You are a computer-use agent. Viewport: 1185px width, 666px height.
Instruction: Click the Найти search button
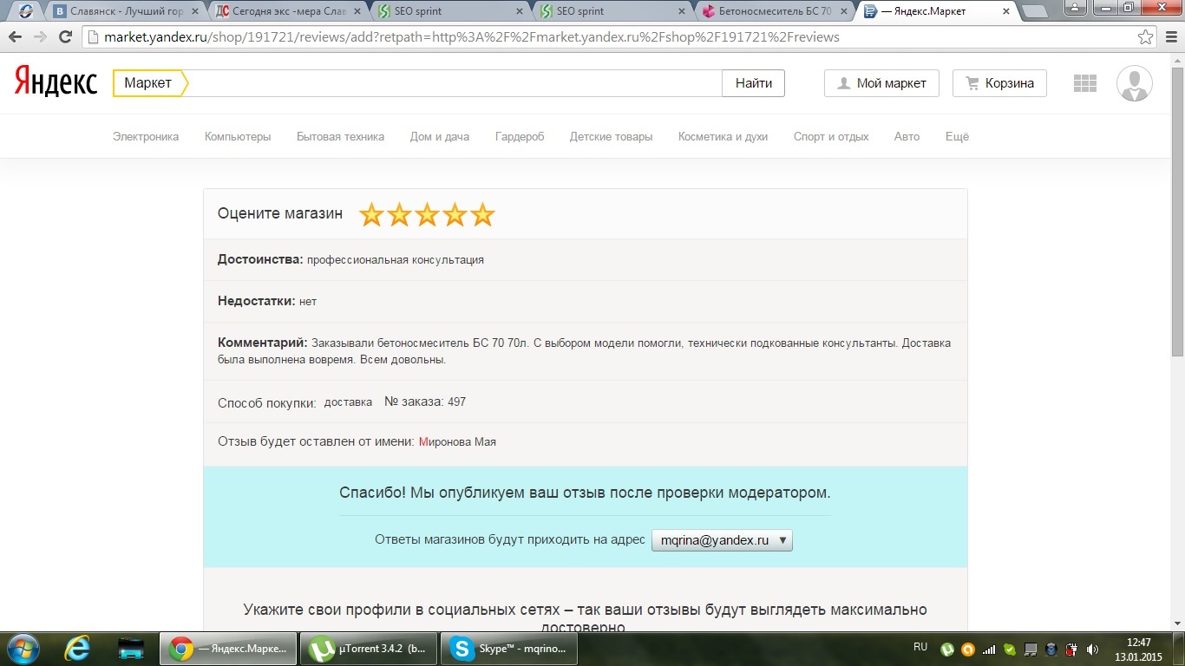point(753,83)
